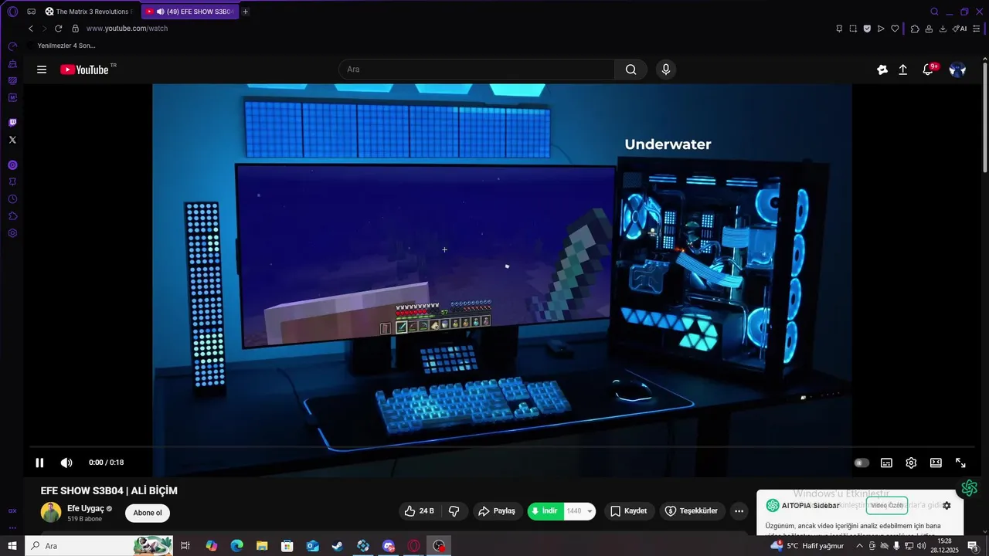
Task: Click the Kaydet save button
Action: pyautogui.click(x=629, y=511)
